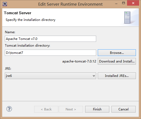Viewport: 141px width, 119px height.
Task: Open Installed JREs... settings
Action: tap(117, 76)
